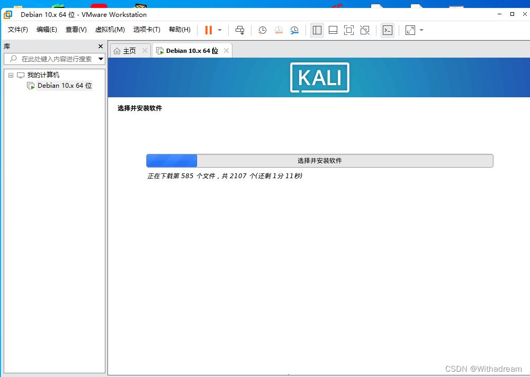Close the Debian 10.x 64 位 tab
530x377 pixels.
[226, 51]
